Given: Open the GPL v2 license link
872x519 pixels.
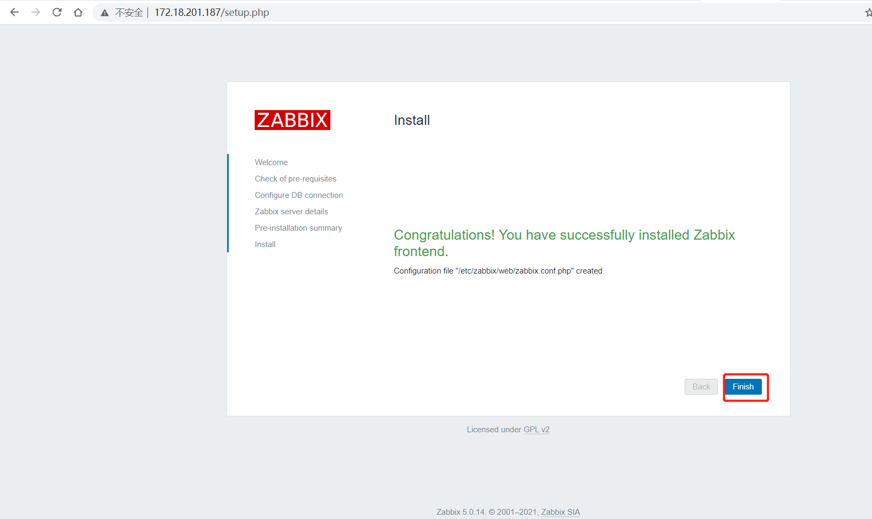Looking at the screenshot, I should click(x=536, y=430).
